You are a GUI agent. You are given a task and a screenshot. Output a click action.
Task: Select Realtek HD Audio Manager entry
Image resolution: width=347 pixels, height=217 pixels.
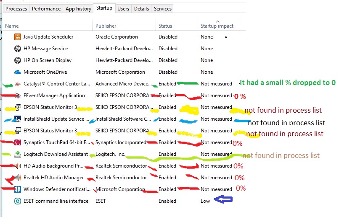point(53,178)
